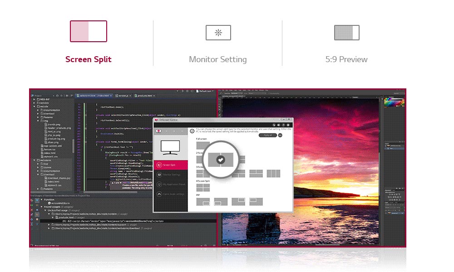The image size is (454, 272).
Task: Open the Project view dropdown
Action: click(x=54, y=96)
